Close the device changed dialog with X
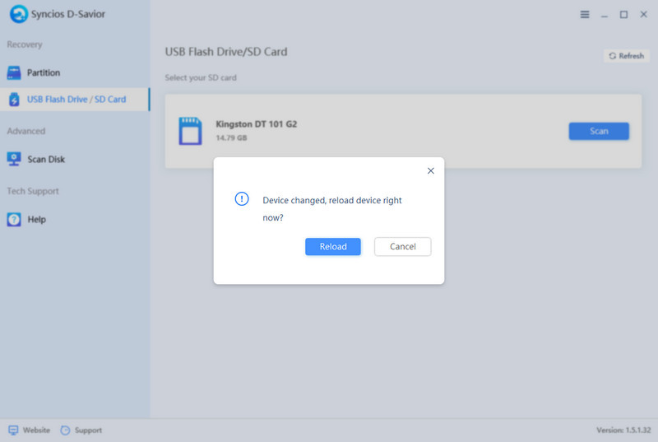The image size is (658, 442). [430, 171]
